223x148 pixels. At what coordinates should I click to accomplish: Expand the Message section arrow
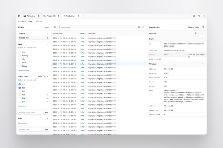203,33
